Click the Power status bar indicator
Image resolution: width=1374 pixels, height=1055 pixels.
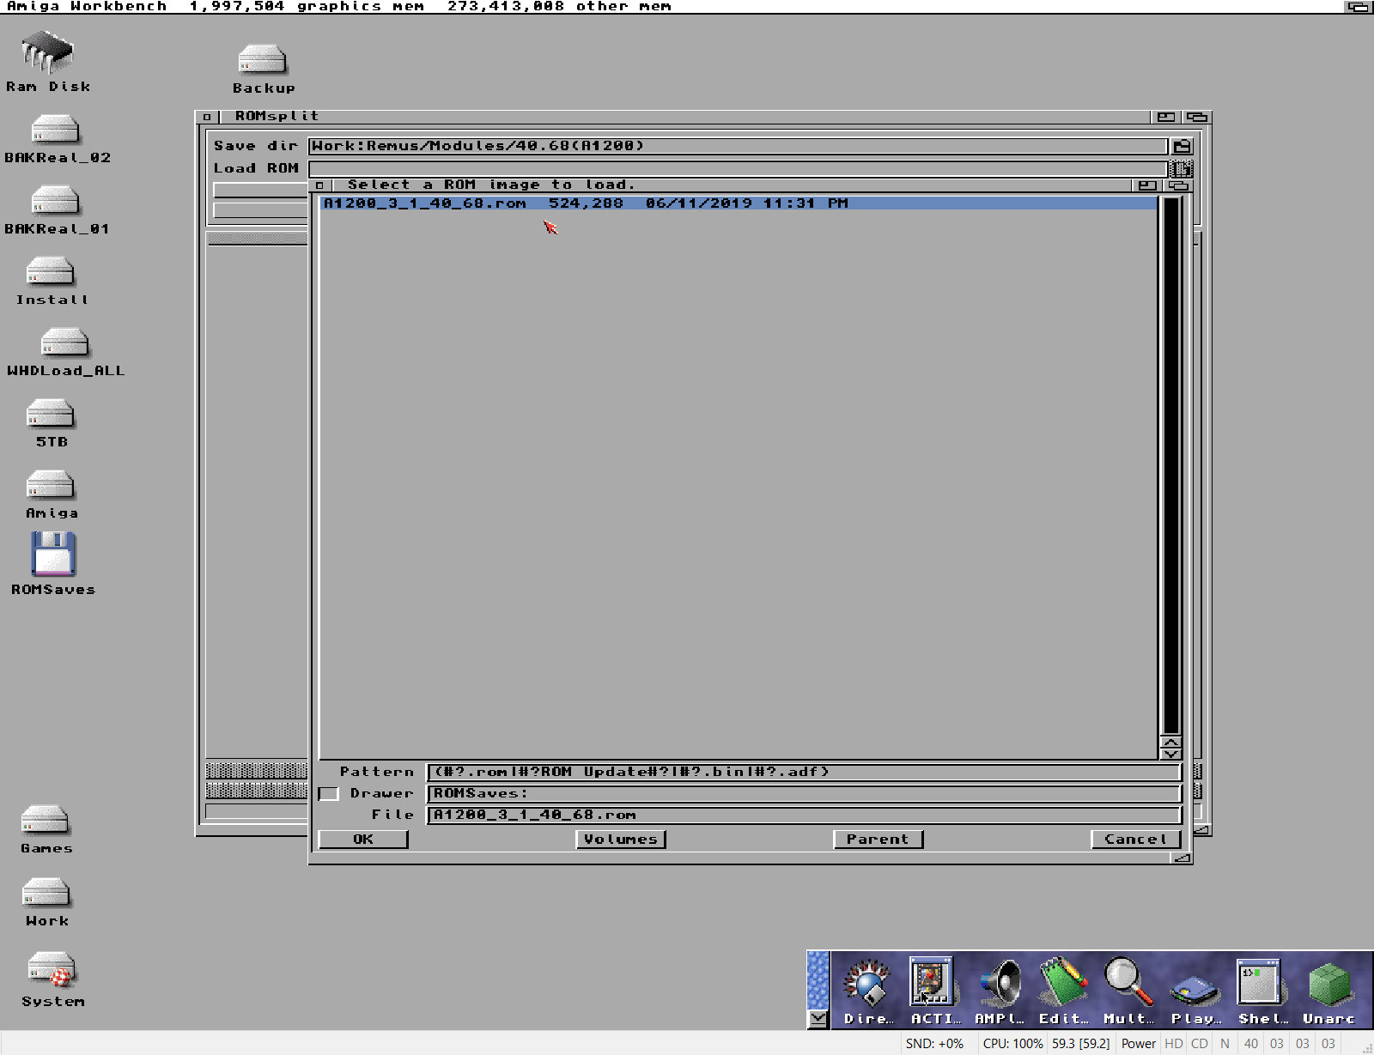(1138, 1044)
